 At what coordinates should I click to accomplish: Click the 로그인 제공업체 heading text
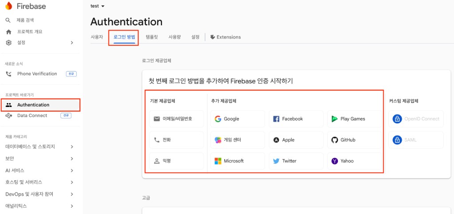pyautogui.click(x=157, y=61)
